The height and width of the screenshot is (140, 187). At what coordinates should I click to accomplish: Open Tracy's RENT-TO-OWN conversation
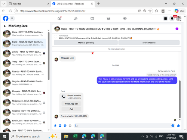(24, 63)
